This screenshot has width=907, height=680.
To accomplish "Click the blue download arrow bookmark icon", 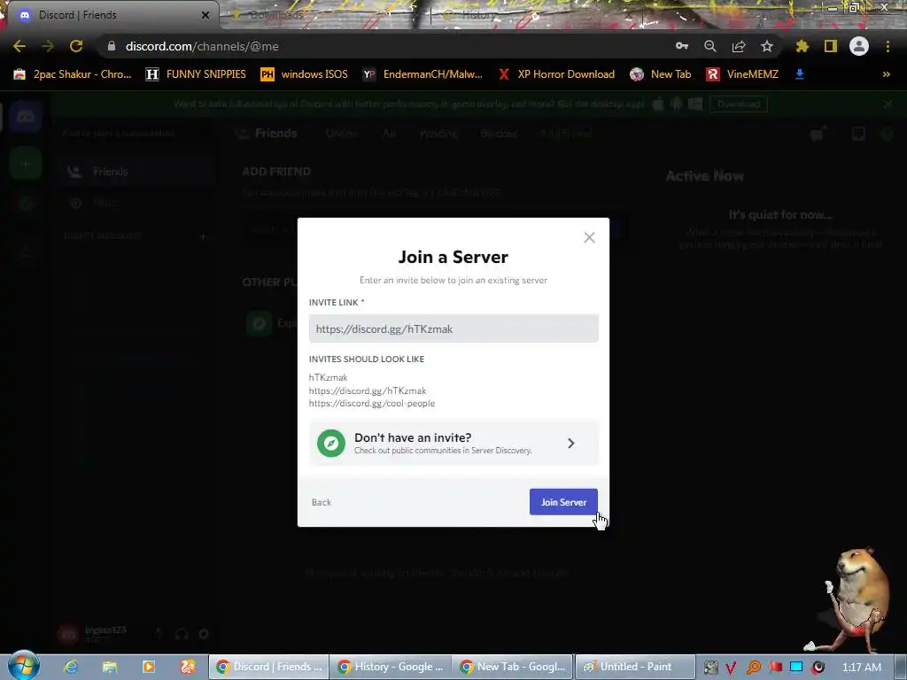I will tap(800, 74).
